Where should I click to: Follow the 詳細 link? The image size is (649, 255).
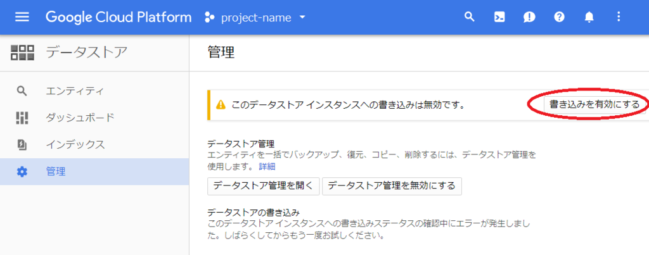coord(267,167)
